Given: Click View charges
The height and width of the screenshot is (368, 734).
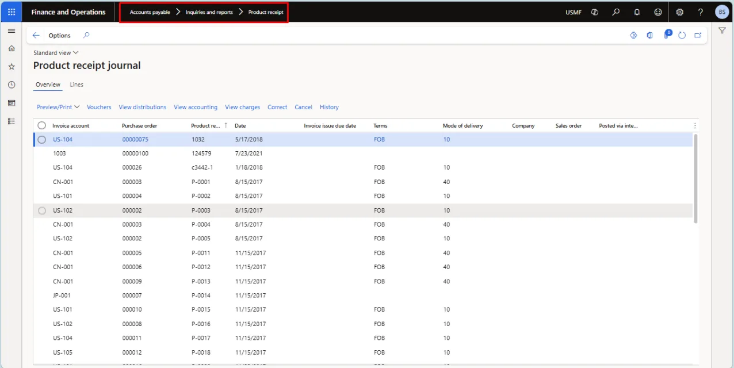Looking at the screenshot, I should tap(243, 107).
